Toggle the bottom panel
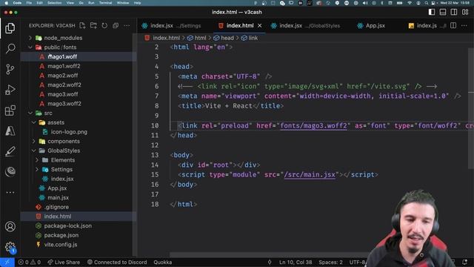This screenshot has height=267, width=474. (443, 12)
